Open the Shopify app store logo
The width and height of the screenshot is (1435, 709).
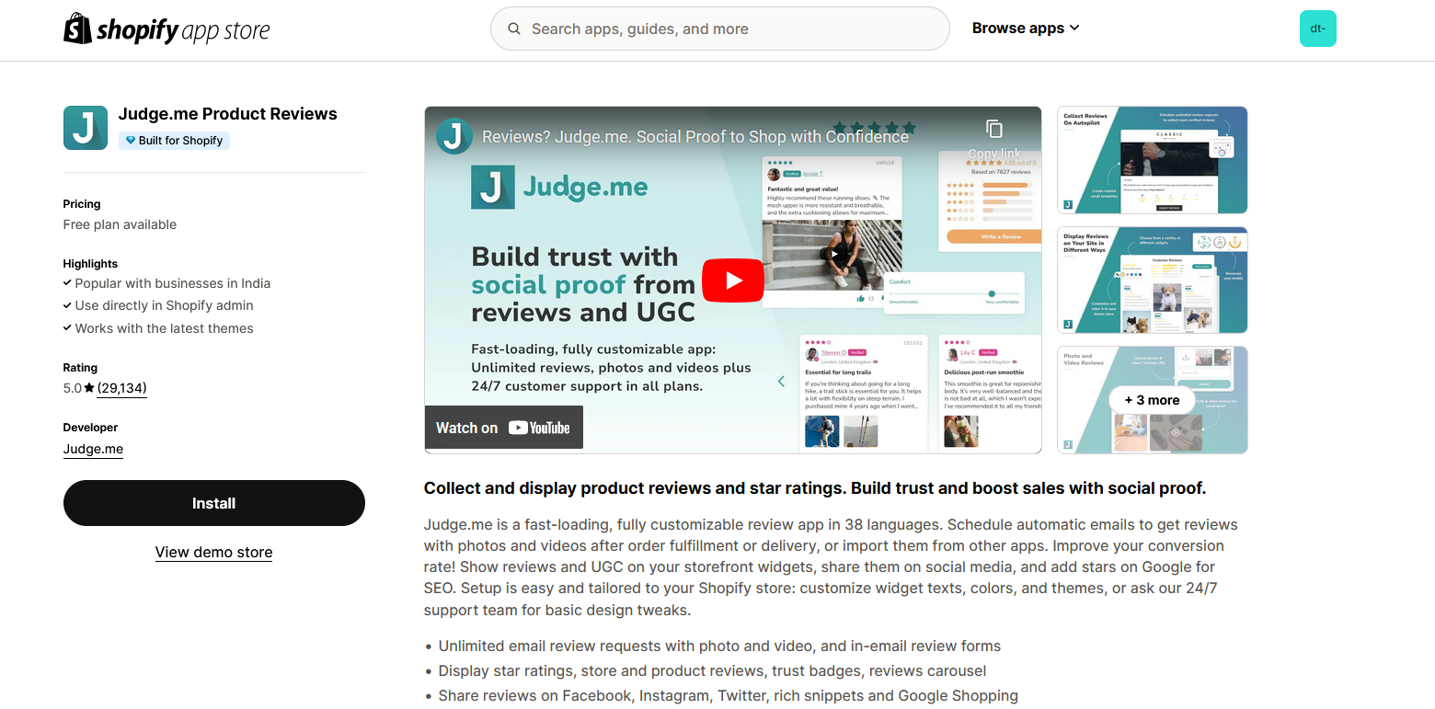[x=166, y=29]
